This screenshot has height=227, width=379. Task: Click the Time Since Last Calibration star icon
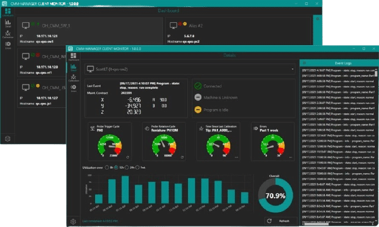click(201, 128)
